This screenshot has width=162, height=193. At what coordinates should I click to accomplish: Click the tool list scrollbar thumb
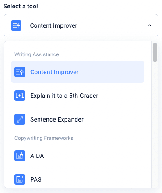click(155, 52)
